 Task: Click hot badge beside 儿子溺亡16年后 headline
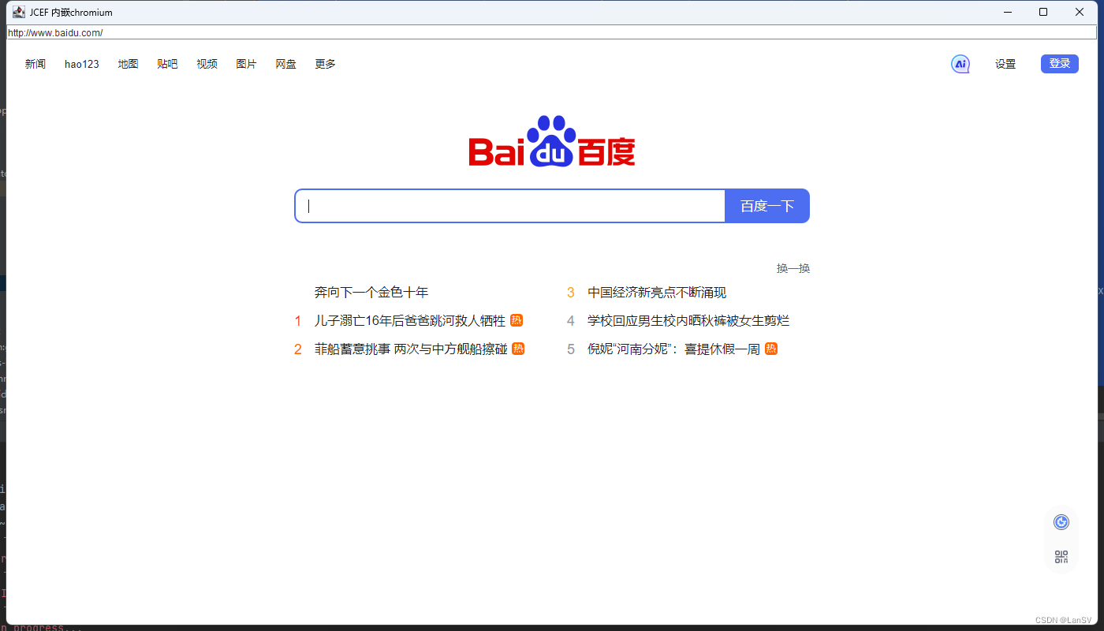coord(517,320)
